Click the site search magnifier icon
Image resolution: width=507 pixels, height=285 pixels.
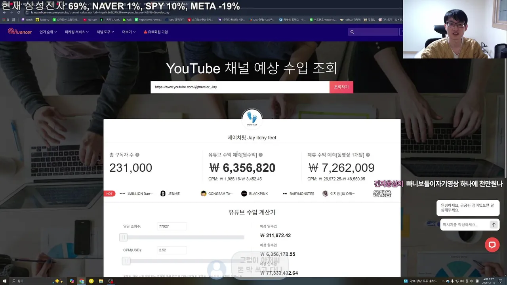pos(352,32)
